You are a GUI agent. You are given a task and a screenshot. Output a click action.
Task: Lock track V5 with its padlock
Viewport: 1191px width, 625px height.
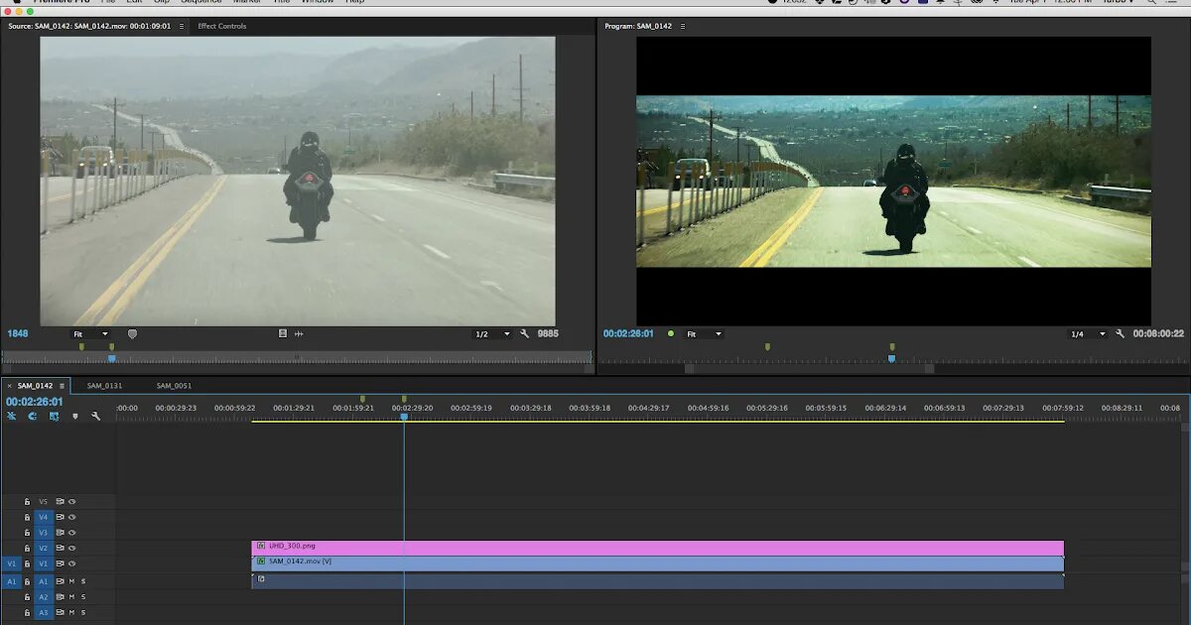click(x=27, y=502)
